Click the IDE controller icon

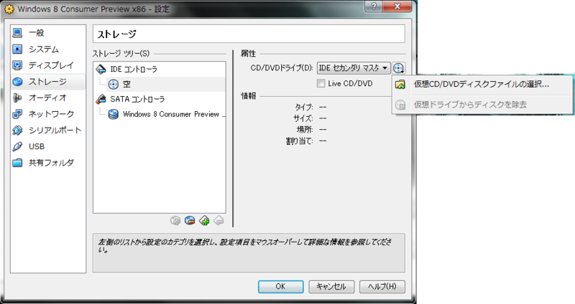click(101, 69)
